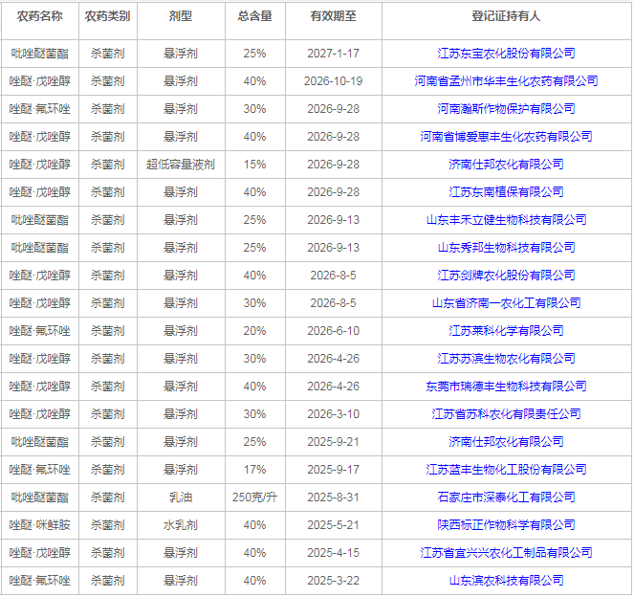Select the 有效期至 column header
The image size is (634, 597).
[x=333, y=16]
